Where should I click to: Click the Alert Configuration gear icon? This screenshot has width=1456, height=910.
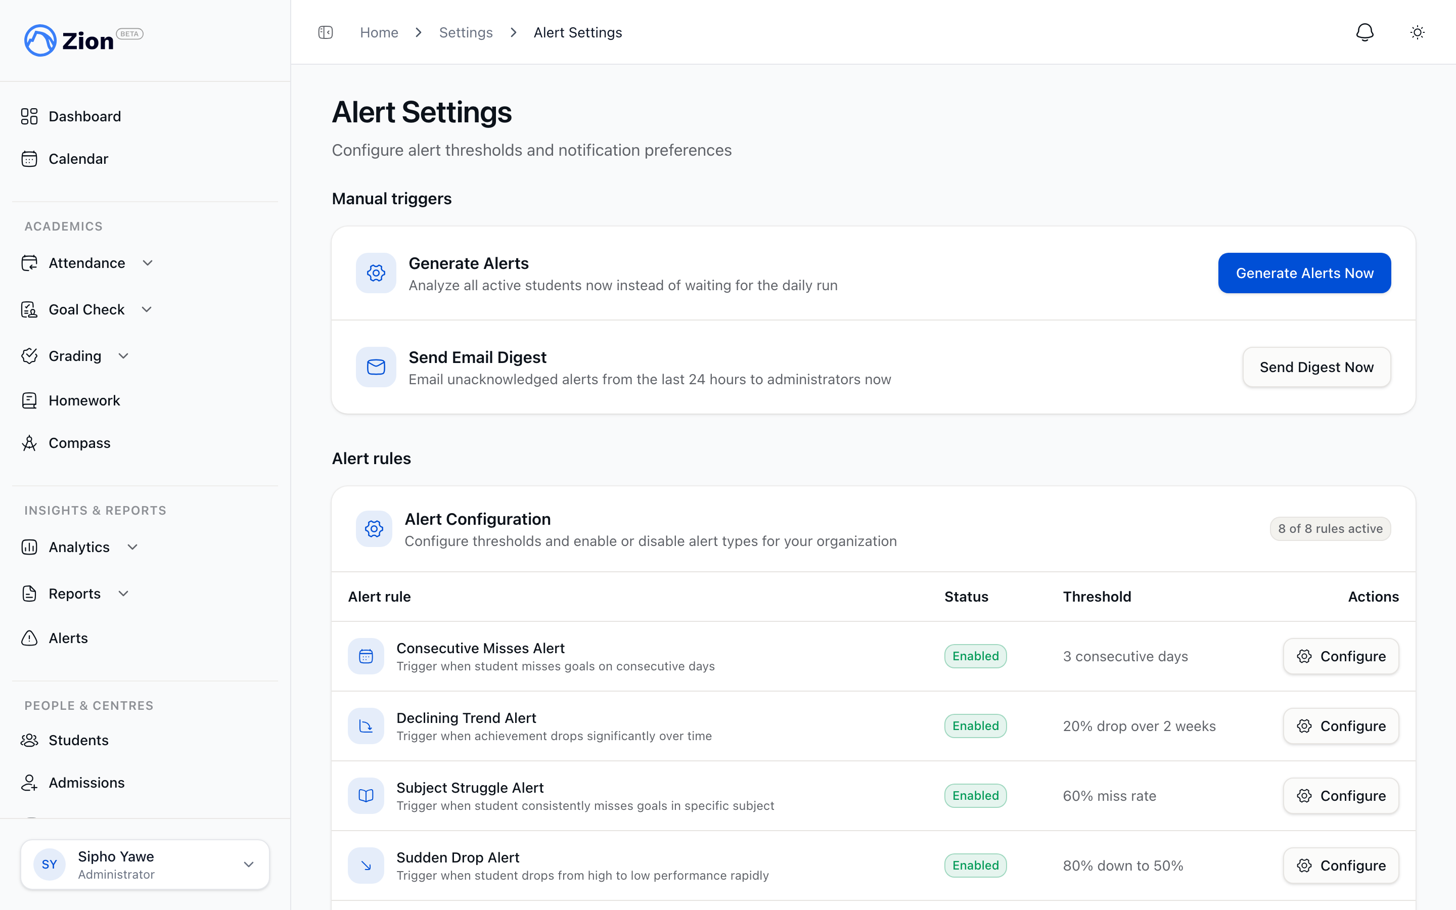(374, 529)
